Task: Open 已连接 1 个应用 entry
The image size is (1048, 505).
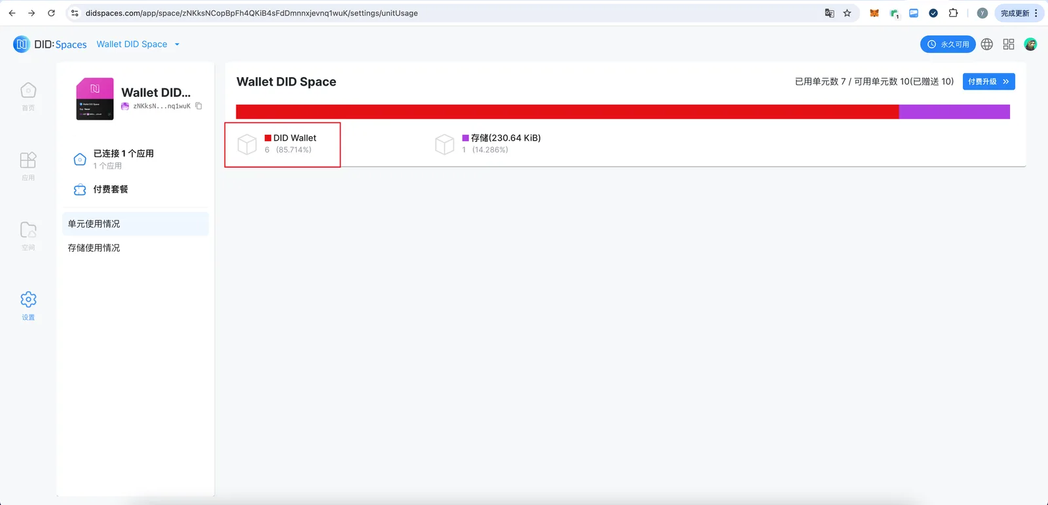Action: [x=135, y=159]
